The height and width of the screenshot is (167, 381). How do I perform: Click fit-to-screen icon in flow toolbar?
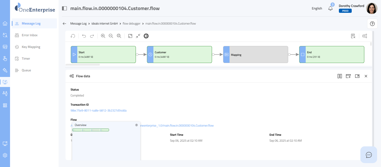(130, 36)
